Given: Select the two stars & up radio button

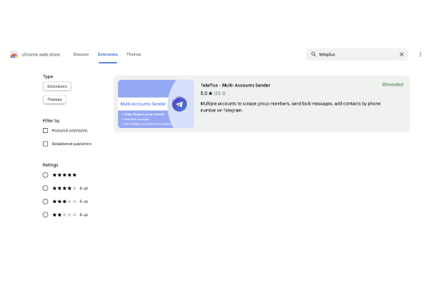Looking at the screenshot, I should (x=46, y=214).
